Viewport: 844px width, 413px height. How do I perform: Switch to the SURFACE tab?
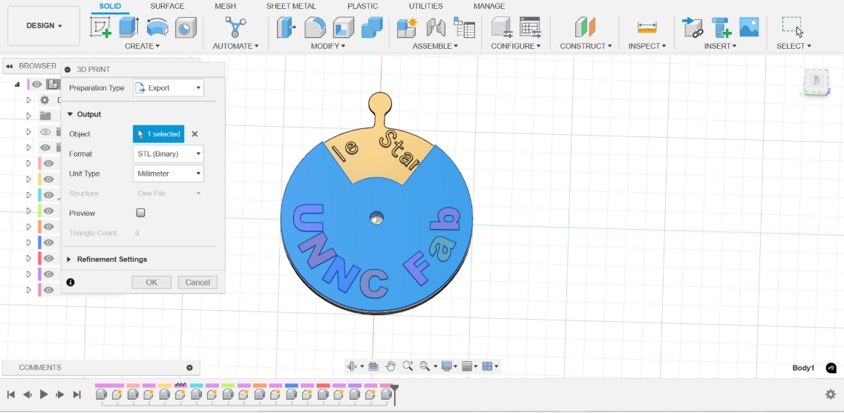tap(168, 7)
